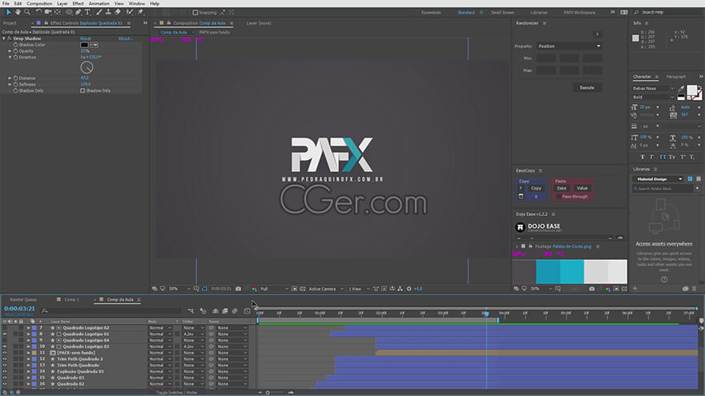Select the Ellipse shape tool
Viewport: 705px width, 396px height.
pos(69,12)
